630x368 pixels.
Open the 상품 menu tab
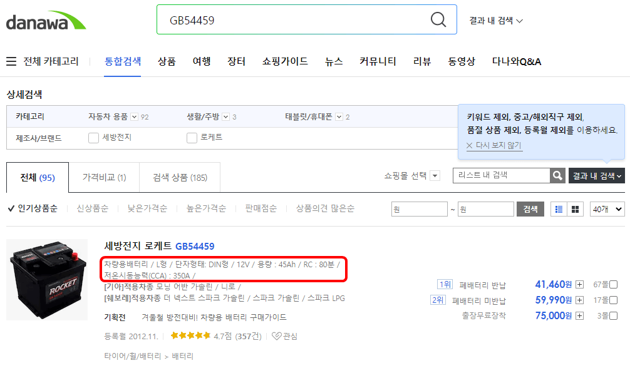167,61
